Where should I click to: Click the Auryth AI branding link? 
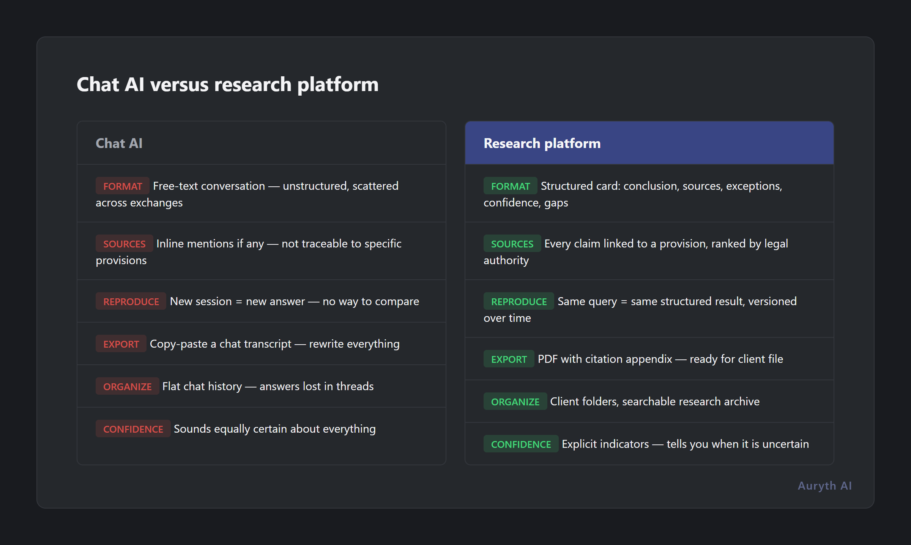(x=824, y=486)
